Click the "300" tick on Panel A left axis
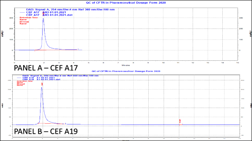The height and width of the screenshot is (141, 252). pyautogui.click(x=11, y=18)
